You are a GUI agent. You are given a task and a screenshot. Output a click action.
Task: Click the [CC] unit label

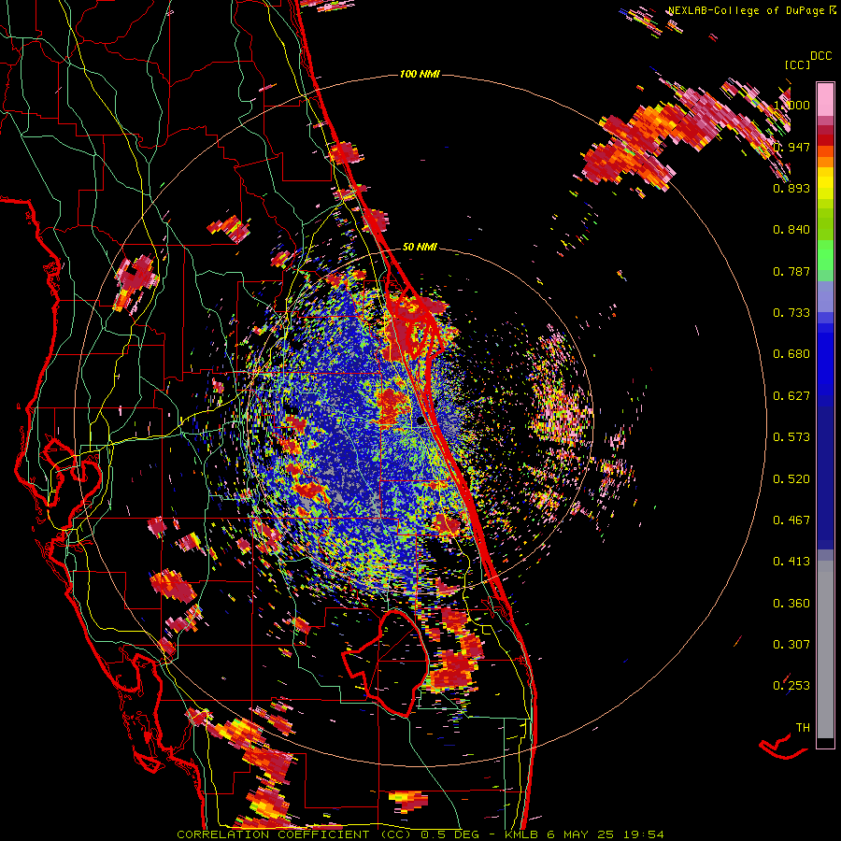pyautogui.click(x=797, y=64)
